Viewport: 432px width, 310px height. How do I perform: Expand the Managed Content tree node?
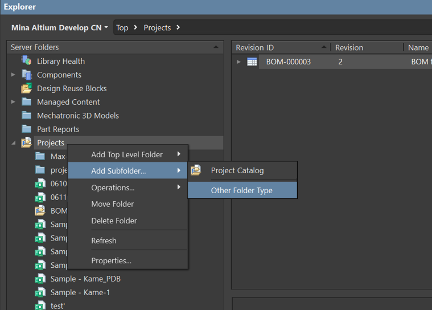(x=13, y=102)
